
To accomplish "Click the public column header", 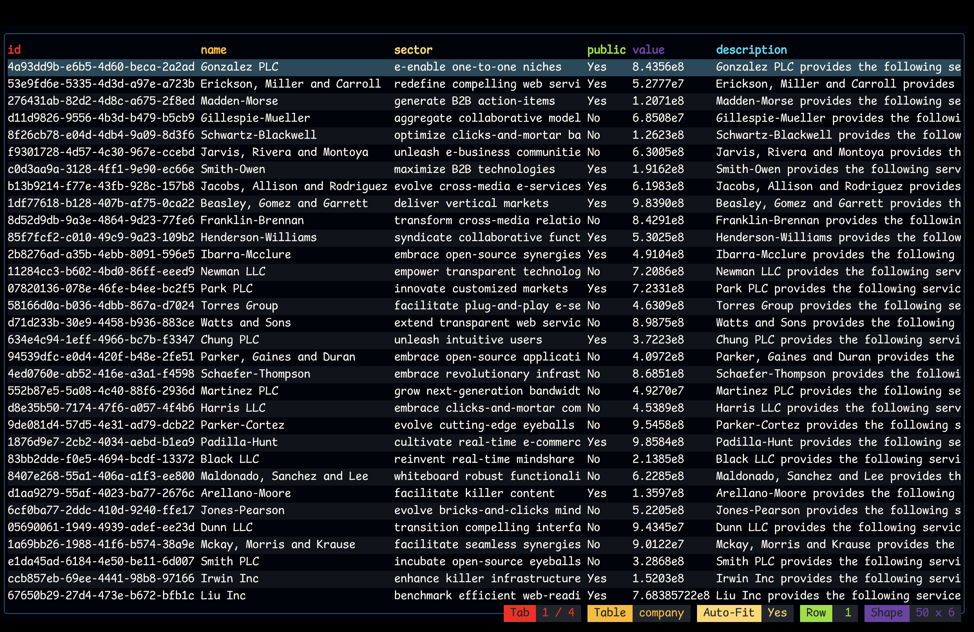I will pos(606,50).
